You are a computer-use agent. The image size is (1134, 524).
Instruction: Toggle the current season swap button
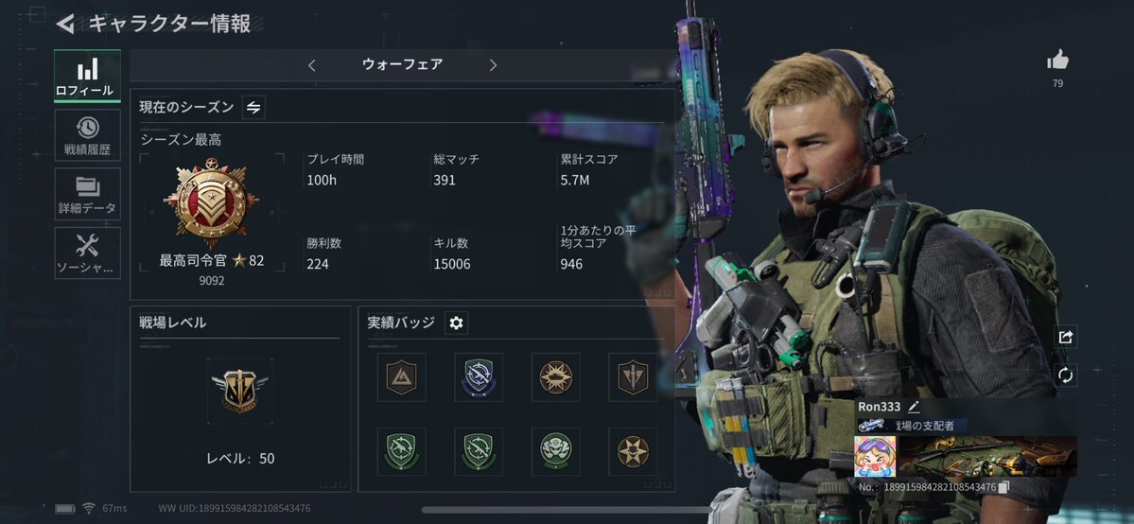click(253, 107)
